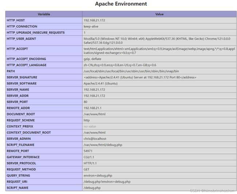Click the SCRIPT_NAME variable name
Viewport: 237px width, 194px height.
18,188
